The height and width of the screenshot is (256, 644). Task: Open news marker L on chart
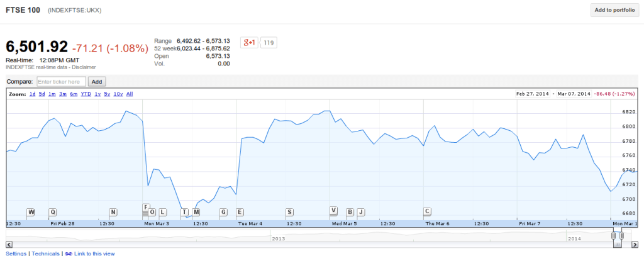pos(163,212)
